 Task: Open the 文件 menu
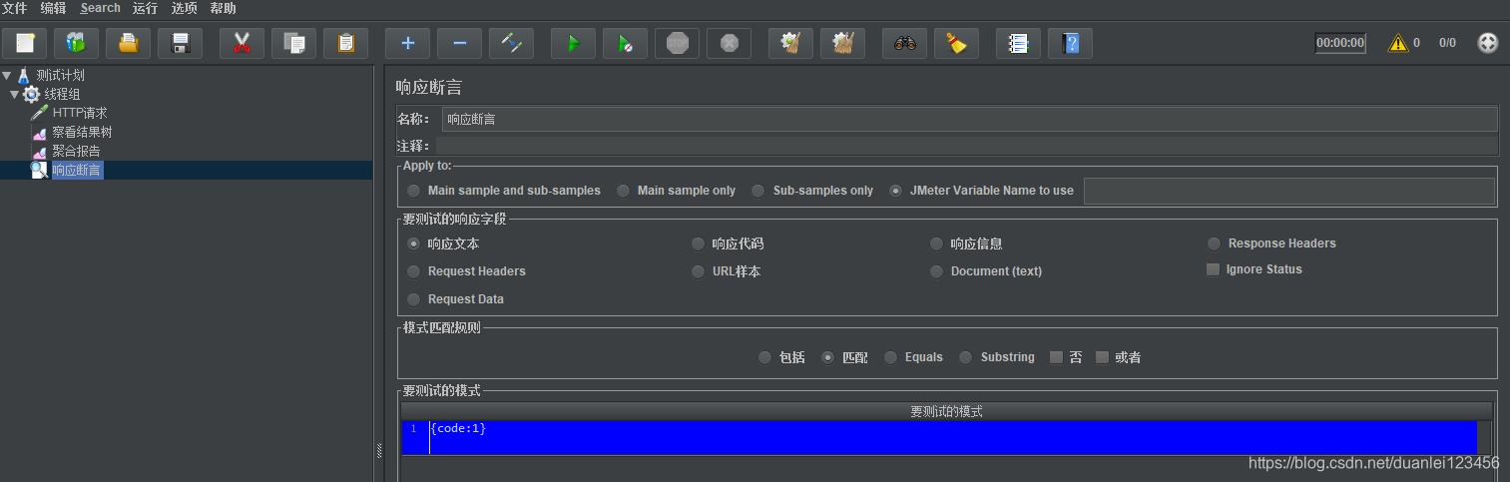point(14,8)
